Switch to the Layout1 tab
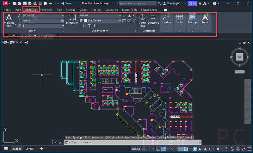The width and height of the screenshot is (253, 153). [30, 149]
